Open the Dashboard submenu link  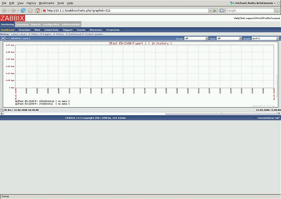pos(7,30)
